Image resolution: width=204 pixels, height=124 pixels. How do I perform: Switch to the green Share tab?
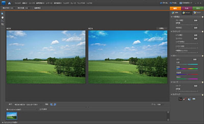point(198,8)
